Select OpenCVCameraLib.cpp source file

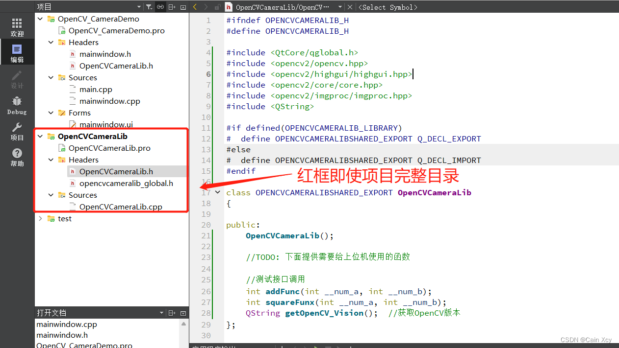point(121,207)
